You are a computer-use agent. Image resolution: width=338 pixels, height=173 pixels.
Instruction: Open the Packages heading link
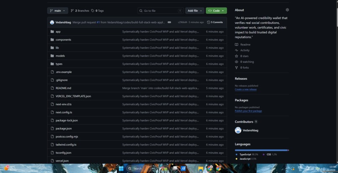(242, 101)
